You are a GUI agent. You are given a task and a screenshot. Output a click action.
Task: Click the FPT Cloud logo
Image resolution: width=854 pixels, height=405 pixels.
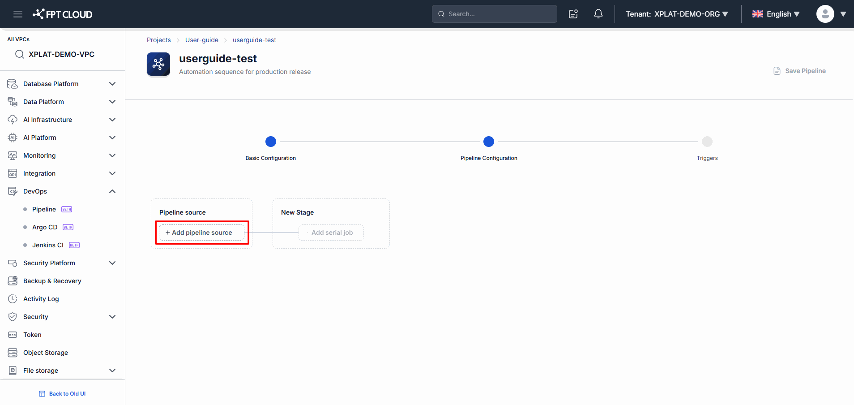62,14
